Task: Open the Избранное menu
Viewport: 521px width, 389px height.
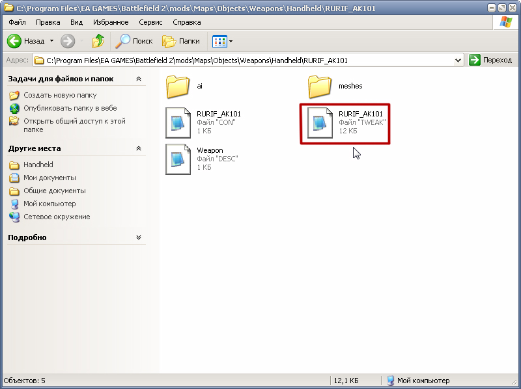Action: 111,22
